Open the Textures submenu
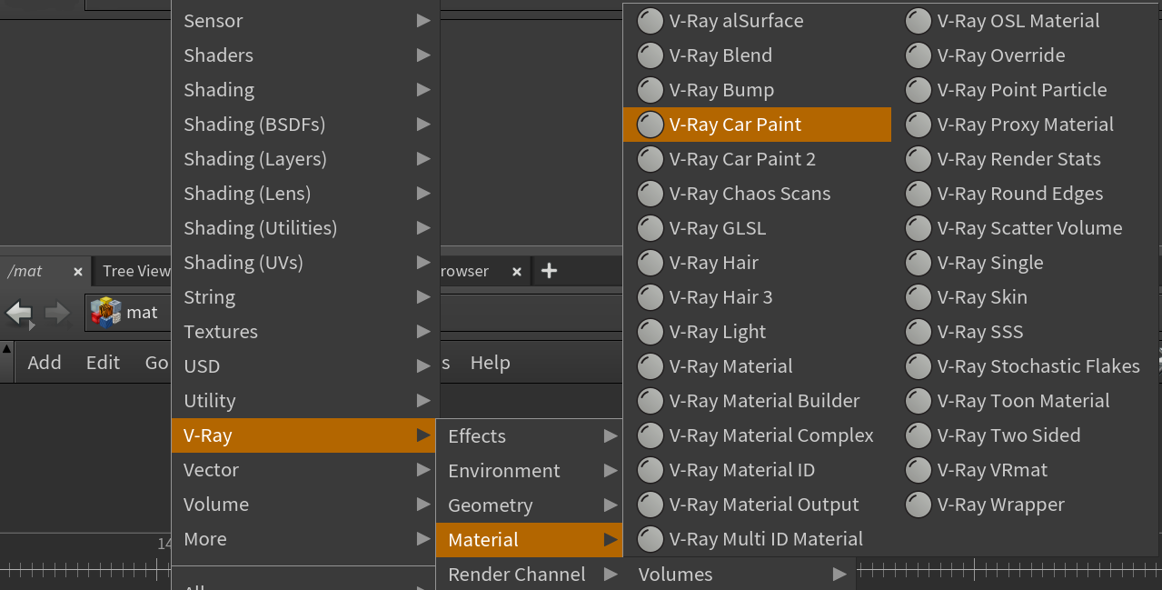 [x=305, y=332]
